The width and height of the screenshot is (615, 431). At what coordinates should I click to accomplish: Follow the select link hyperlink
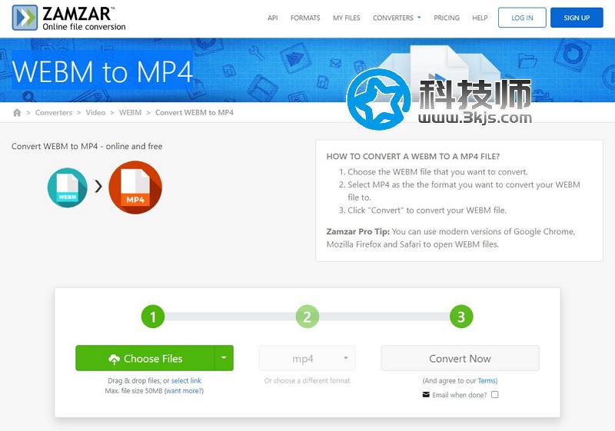186,380
